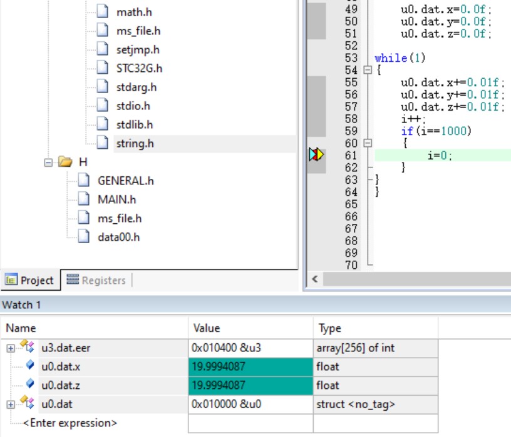
Task: Select the H folder label
Action: (x=83, y=162)
